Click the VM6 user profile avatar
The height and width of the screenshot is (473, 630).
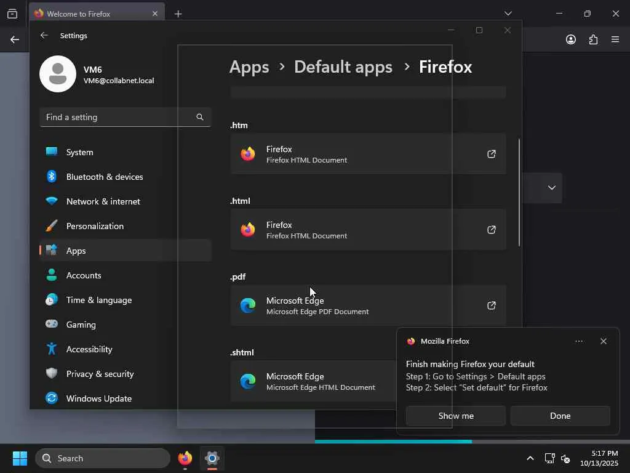click(x=58, y=74)
